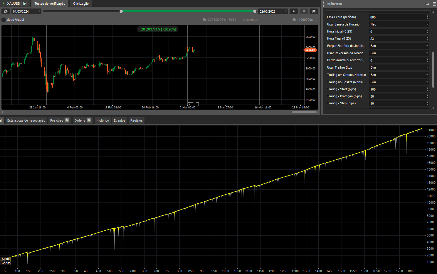Click the load parameters icon in Parâmetros header

pyautogui.click(x=427, y=4)
